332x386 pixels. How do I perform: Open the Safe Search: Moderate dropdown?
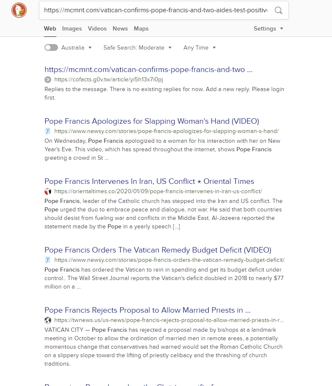tap(137, 47)
